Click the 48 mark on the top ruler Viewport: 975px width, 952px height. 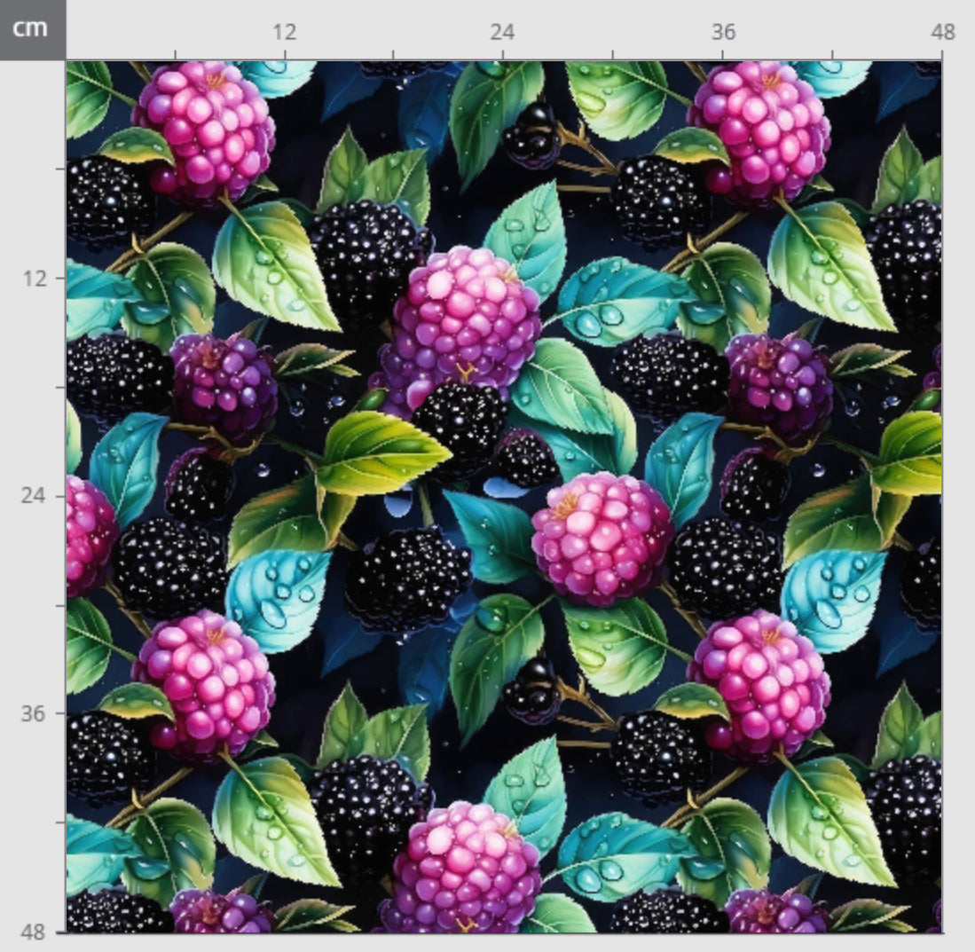pos(942,33)
